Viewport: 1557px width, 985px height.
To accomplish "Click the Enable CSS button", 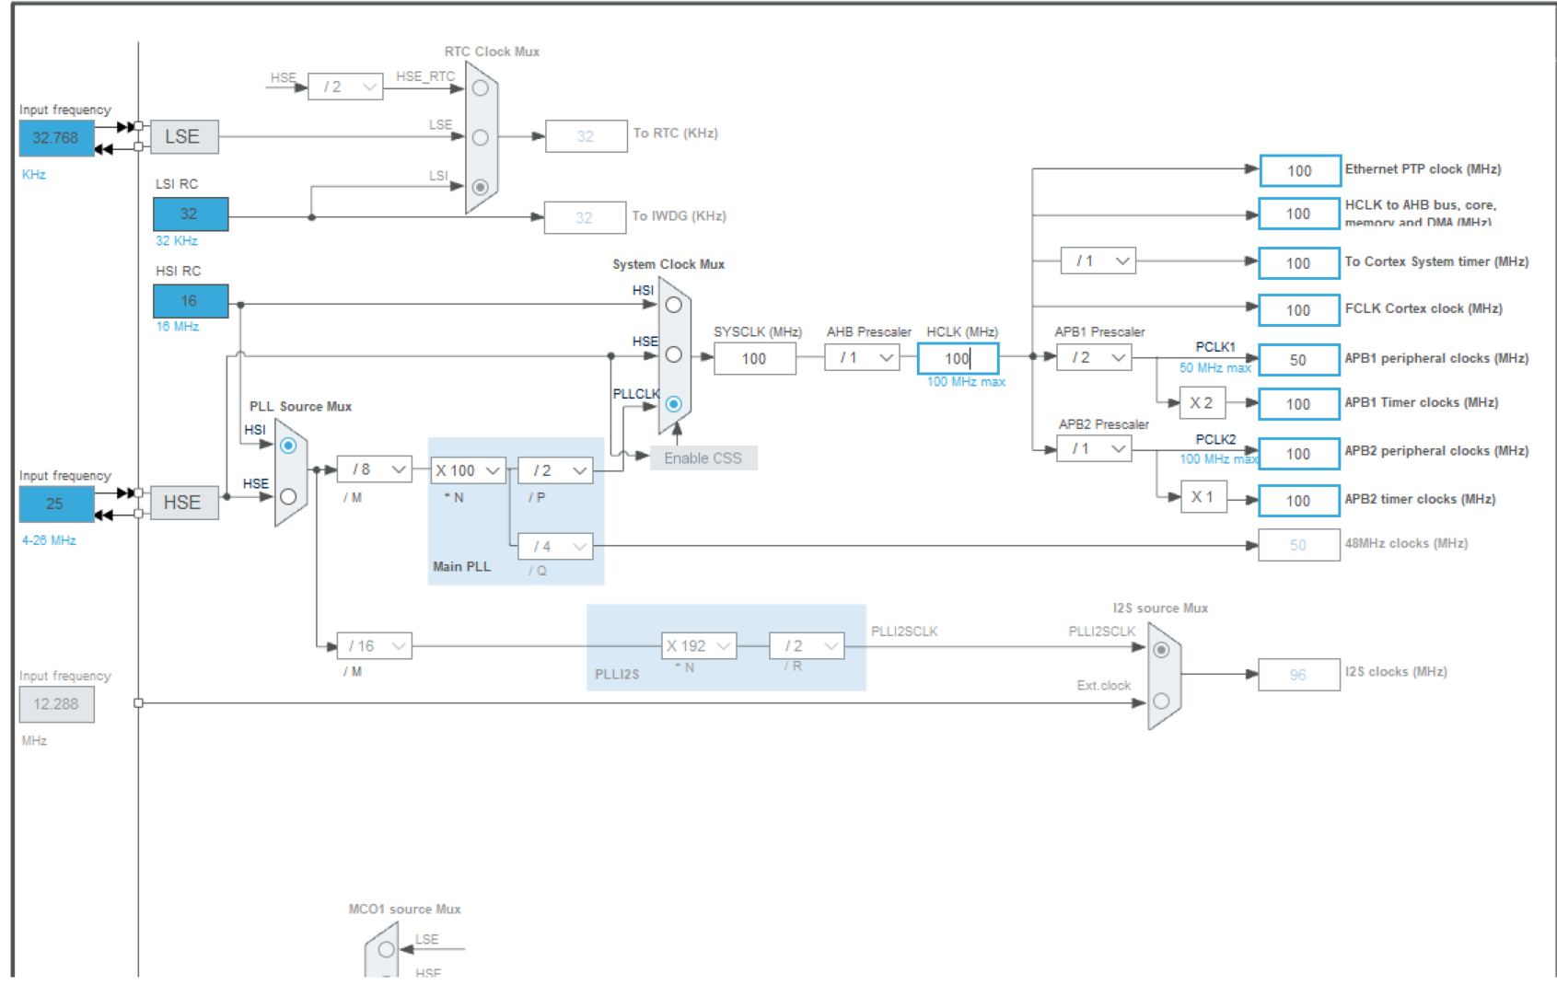I will 703,458.
